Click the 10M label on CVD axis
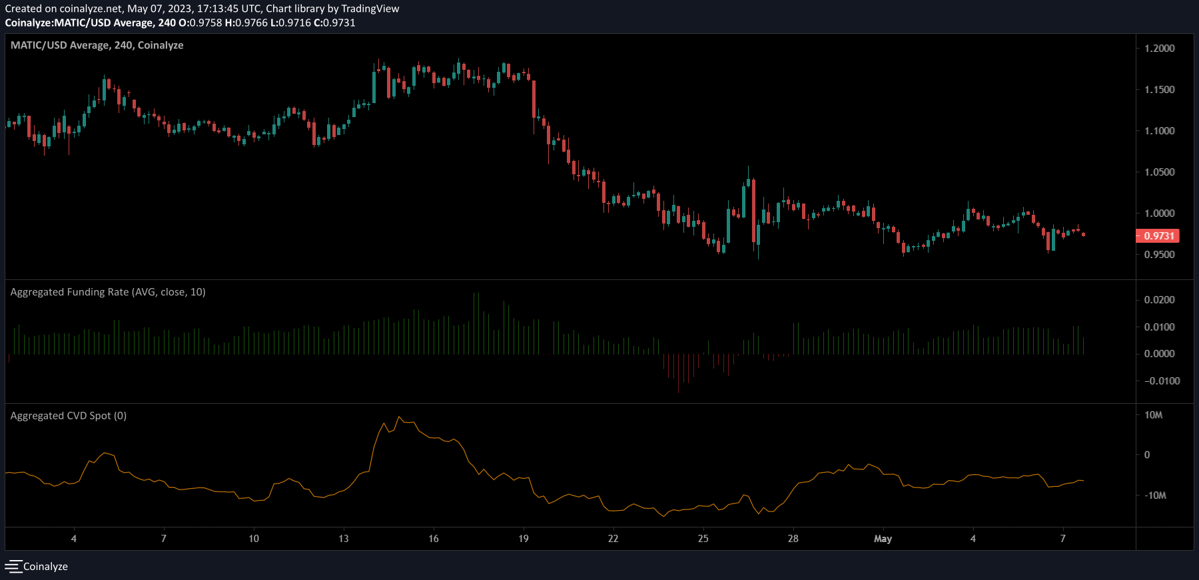This screenshot has width=1199, height=580. pos(1153,415)
